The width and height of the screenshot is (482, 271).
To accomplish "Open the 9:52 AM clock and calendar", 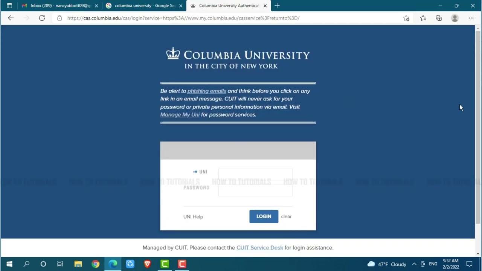I will coord(451,264).
